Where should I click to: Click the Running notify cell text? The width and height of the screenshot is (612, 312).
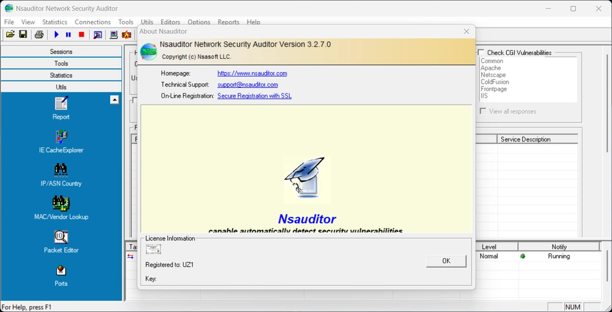point(559,256)
